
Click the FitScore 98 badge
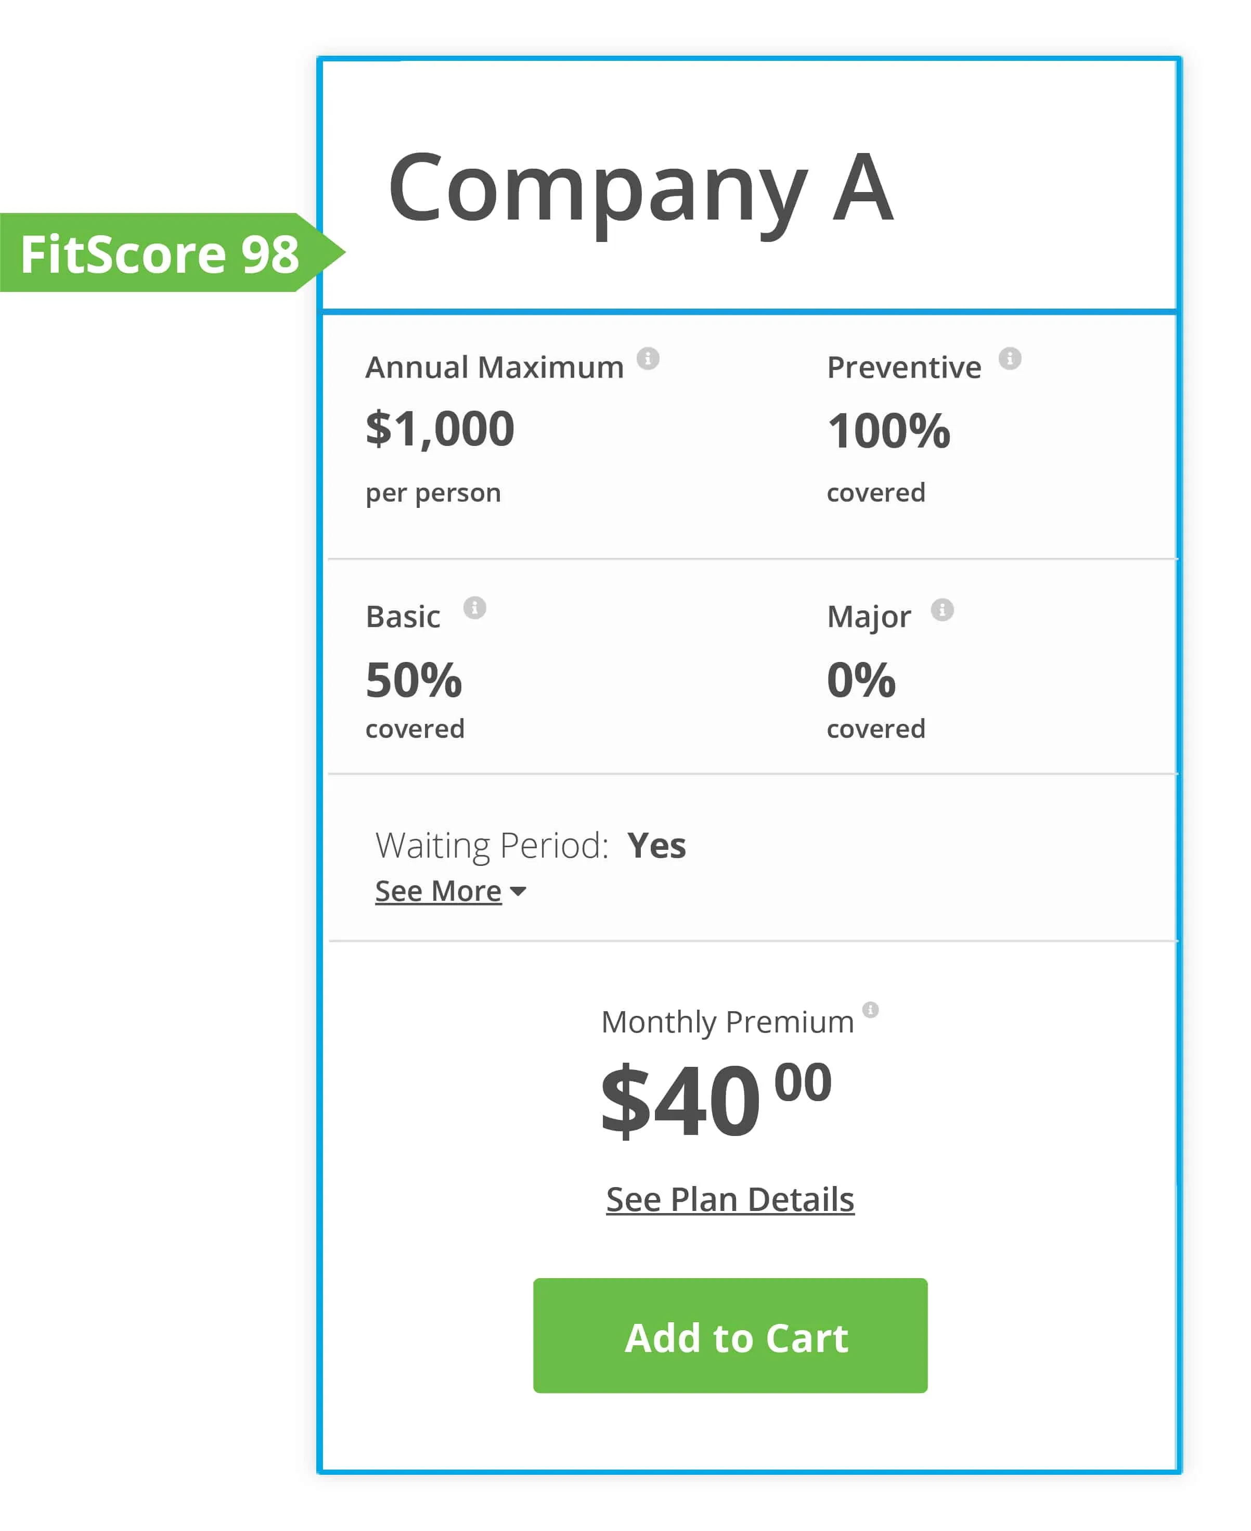click(160, 254)
